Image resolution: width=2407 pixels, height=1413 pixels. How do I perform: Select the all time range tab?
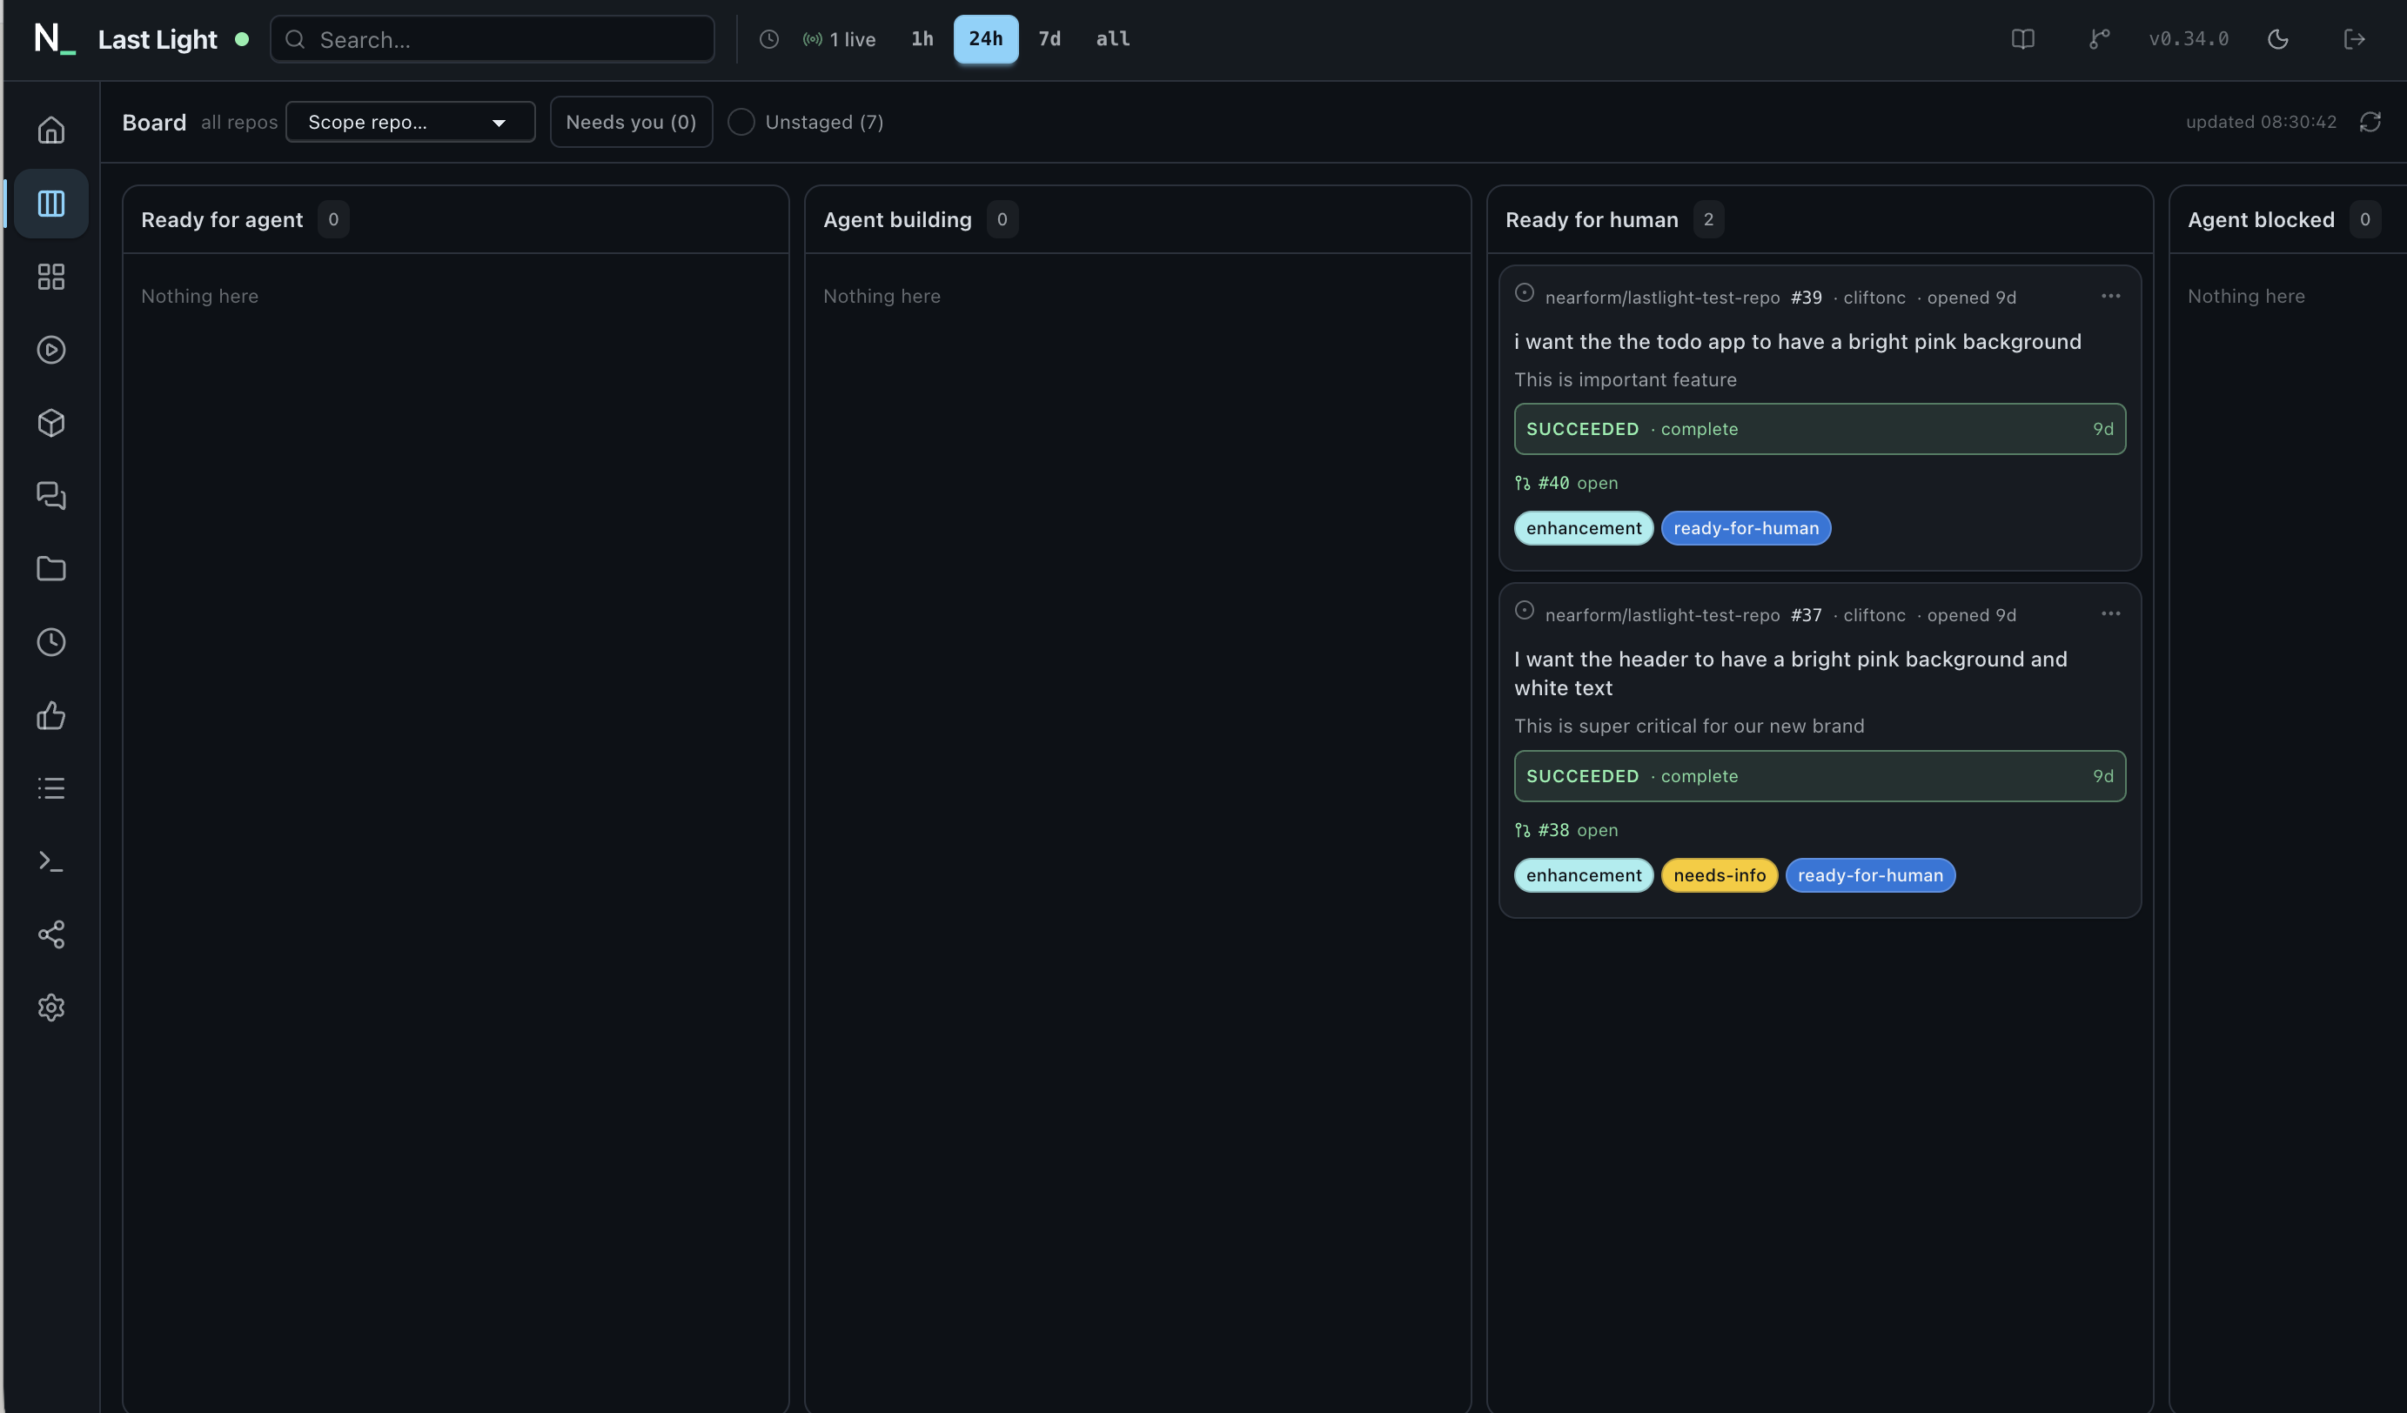tap(1113, 39)
